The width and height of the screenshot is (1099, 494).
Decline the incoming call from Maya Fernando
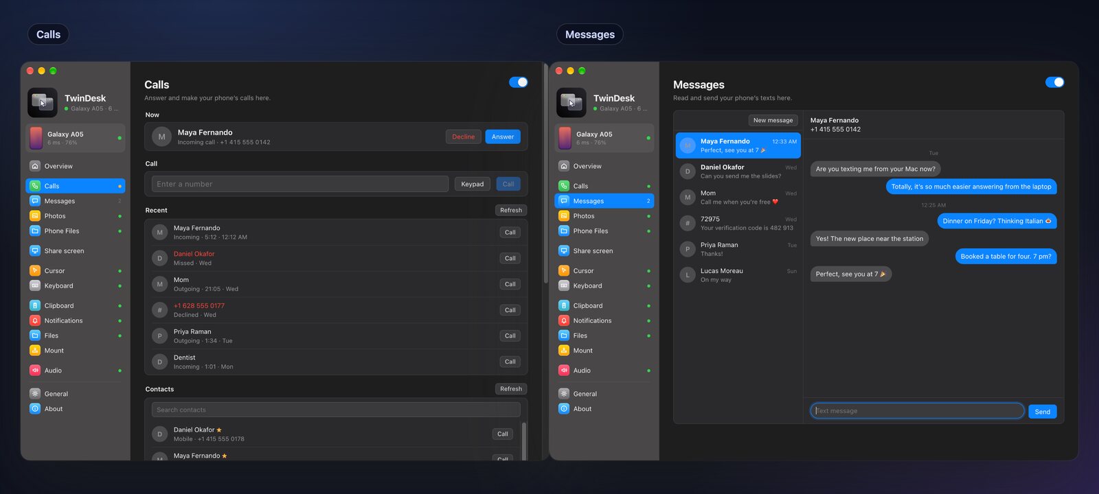[x=464, y=137]
